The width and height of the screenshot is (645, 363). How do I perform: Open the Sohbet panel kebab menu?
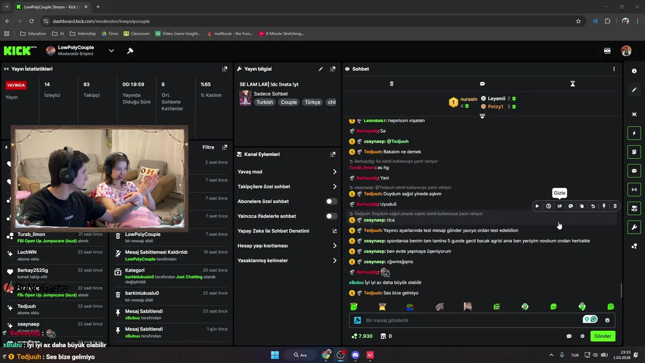pos(614,69)
